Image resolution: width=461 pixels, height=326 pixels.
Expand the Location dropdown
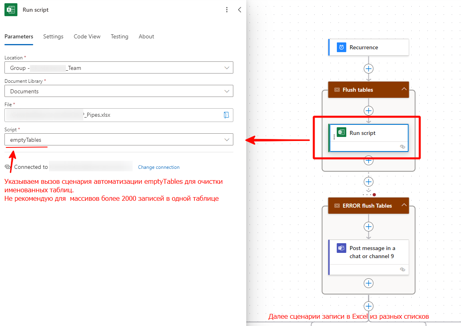[x=227, y=68]
